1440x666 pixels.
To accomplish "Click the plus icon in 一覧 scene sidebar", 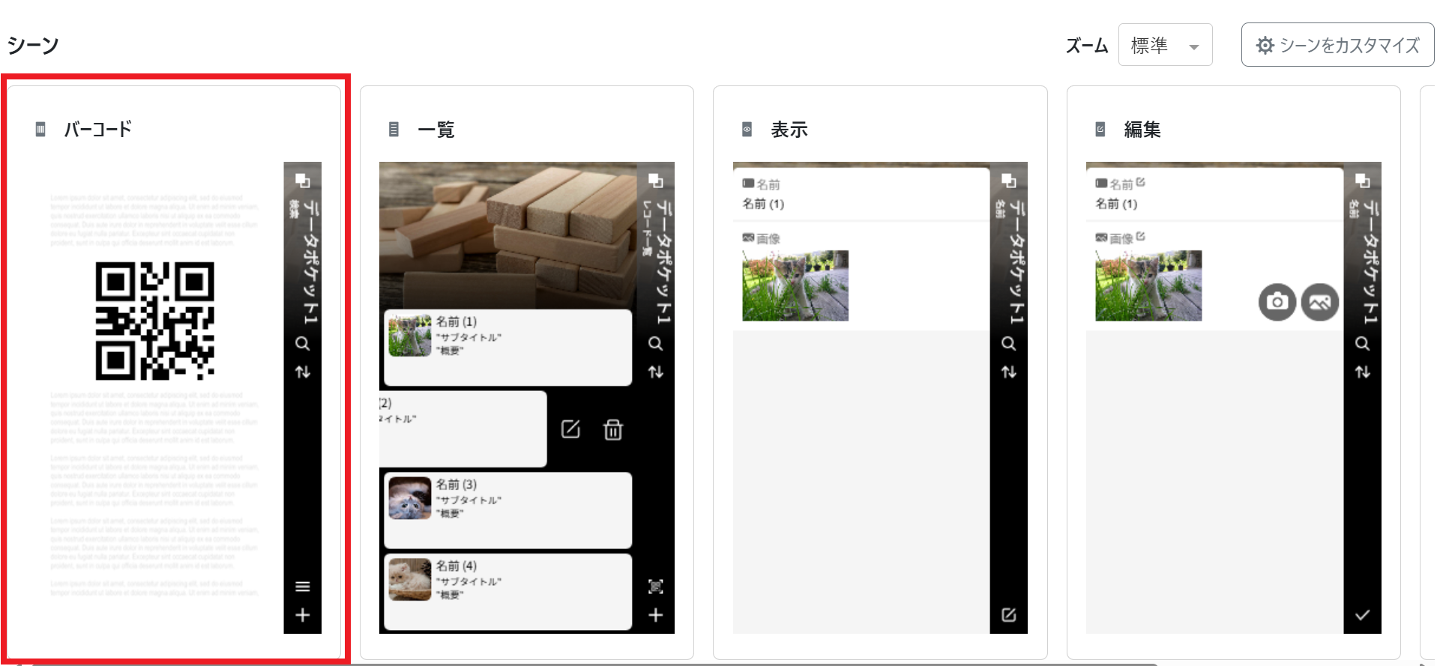I will pyautogui.click(x=656, y=615).
